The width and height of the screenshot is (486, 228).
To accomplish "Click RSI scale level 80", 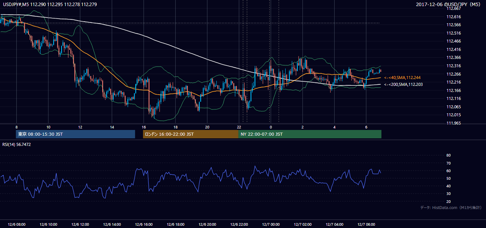I will [x=448, y=155].
